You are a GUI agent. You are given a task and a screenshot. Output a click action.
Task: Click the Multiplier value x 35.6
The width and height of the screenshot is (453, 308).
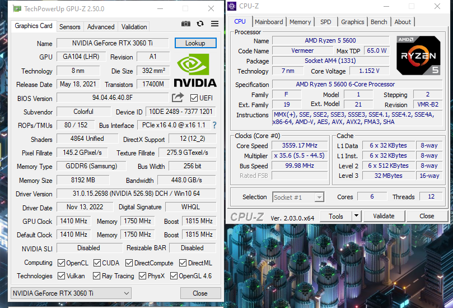pyautogui.click(x=300, y=156)
